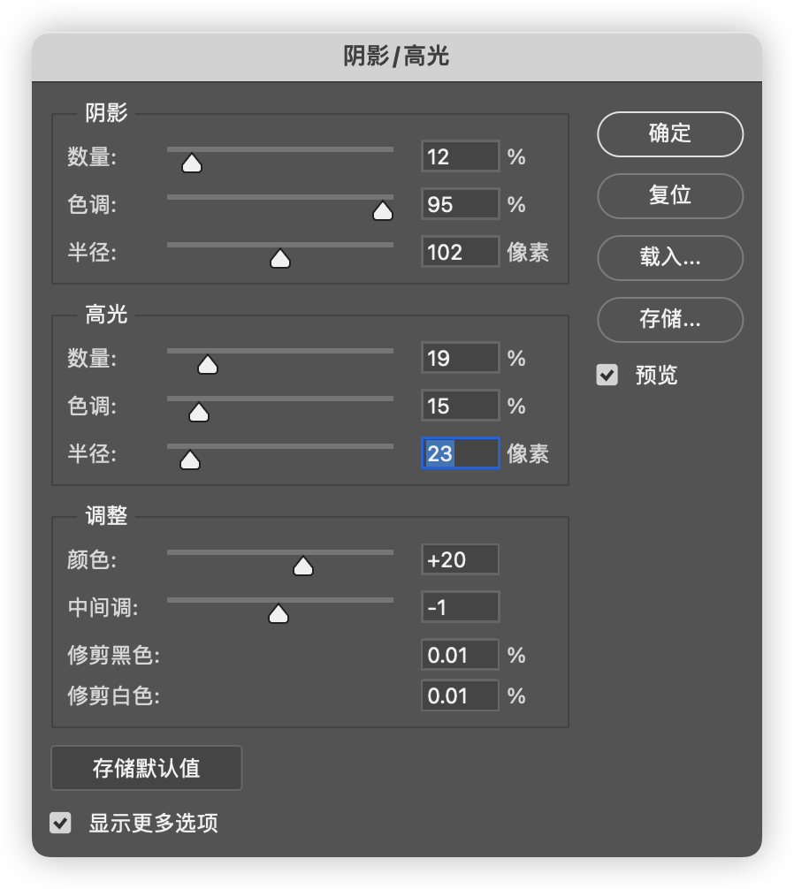794x889 pixels.
Task: Click the 颜色 field showing +20
Action: pos(460,559)
